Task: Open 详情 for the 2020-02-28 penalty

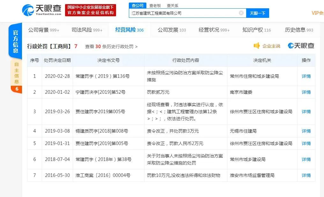Action: (x=306, y=76)
